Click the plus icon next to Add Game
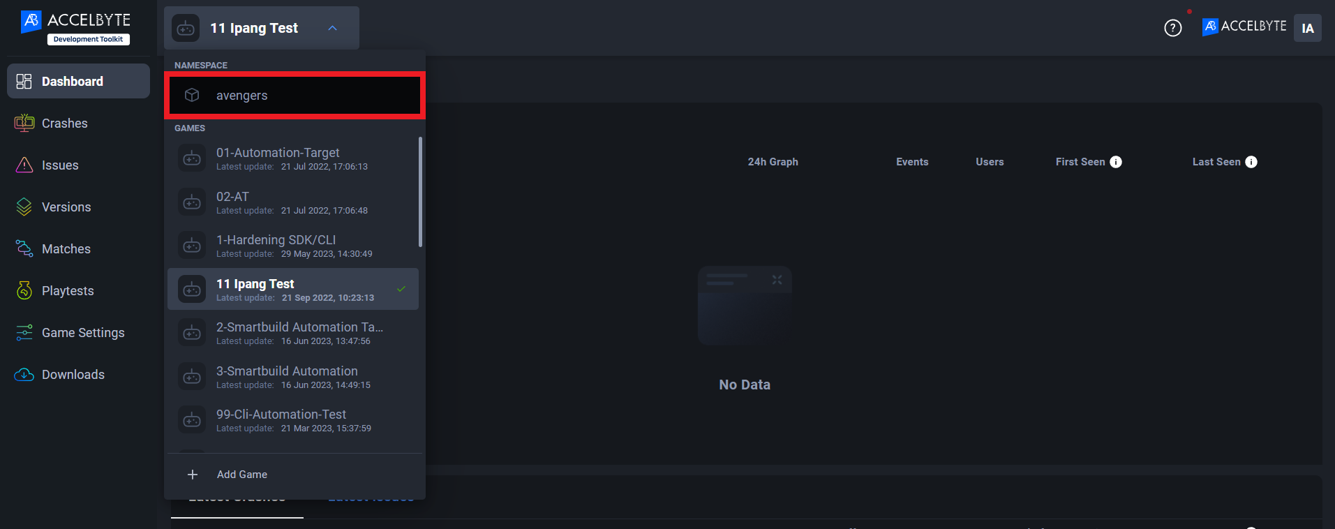Viewport: 1335px width, 529px height. coord(193,475)
